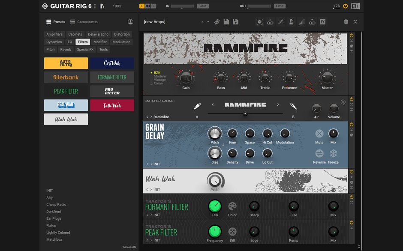Click the input level slider
403x251 pixels.
pyautogui.click(x=183, y=6)
